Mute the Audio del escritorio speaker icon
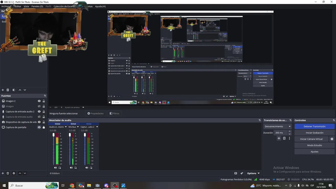 55,167
